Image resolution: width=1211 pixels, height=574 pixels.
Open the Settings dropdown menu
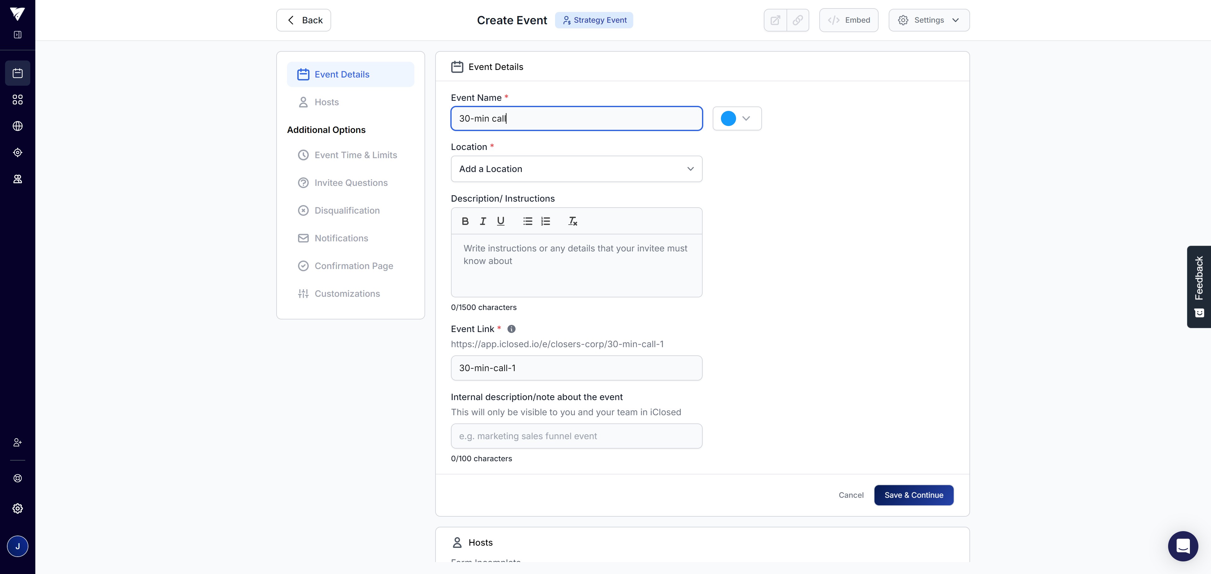pos(928,20)
